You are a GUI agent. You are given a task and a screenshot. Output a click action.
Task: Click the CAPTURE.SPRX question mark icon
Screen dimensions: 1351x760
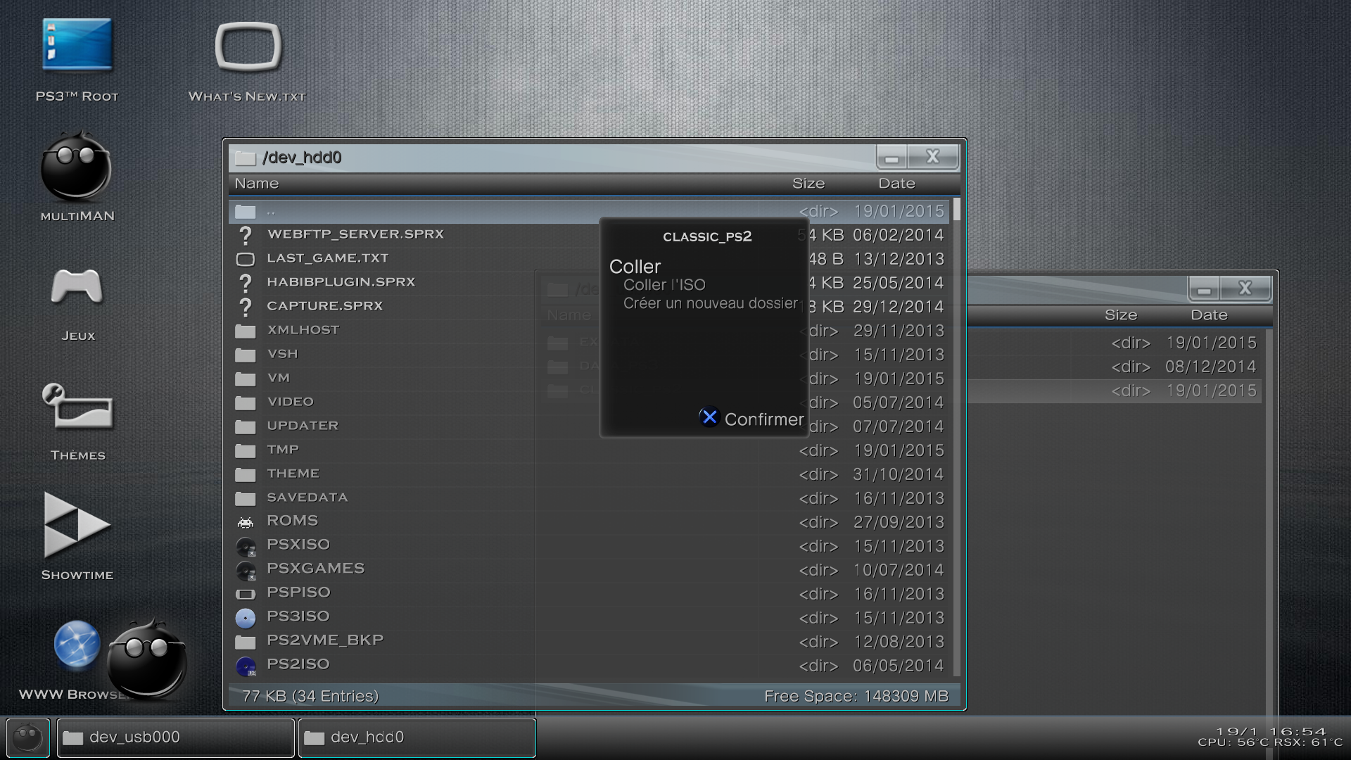point(245,307)
